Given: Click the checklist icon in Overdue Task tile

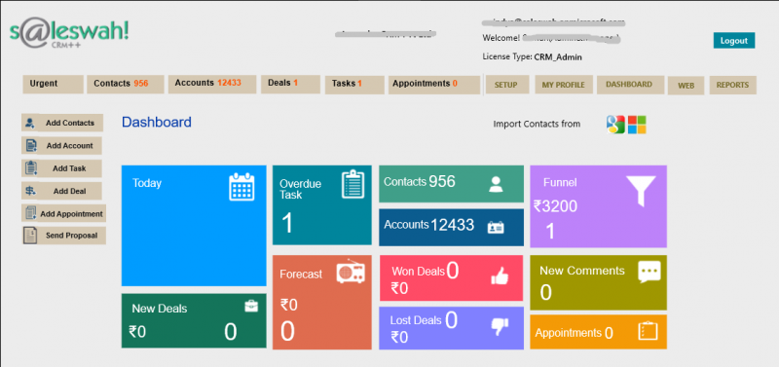Looking at the screenshot, I should (x=353, y=184).
